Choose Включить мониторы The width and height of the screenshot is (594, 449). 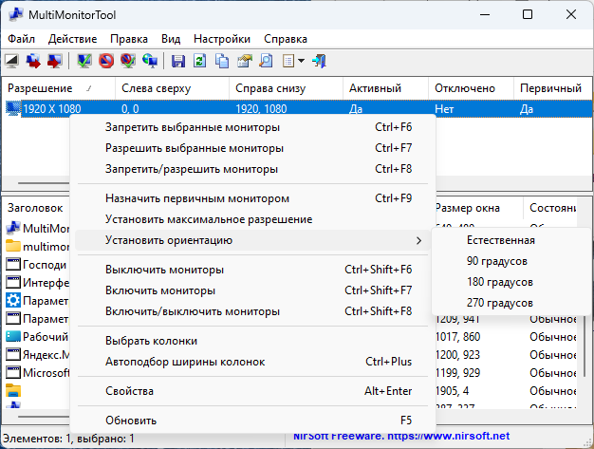252,290
